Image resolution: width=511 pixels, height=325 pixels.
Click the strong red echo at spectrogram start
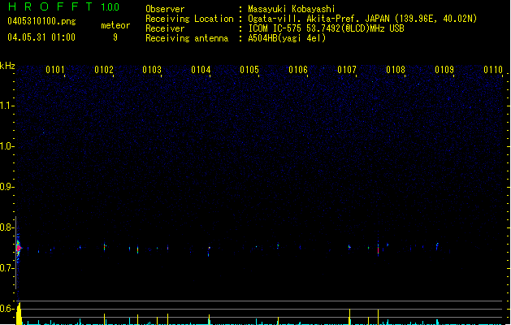tap(19, 249)
